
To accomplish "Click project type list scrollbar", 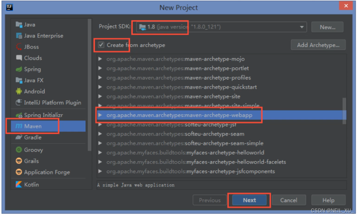I will pos(90,85).
